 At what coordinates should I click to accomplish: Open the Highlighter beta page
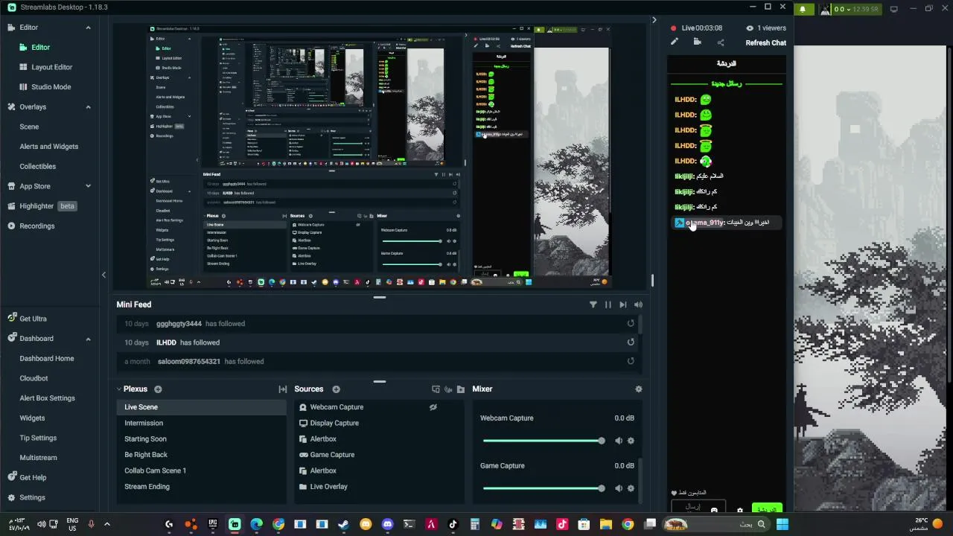pyautogui.click(x=42, y=206)
